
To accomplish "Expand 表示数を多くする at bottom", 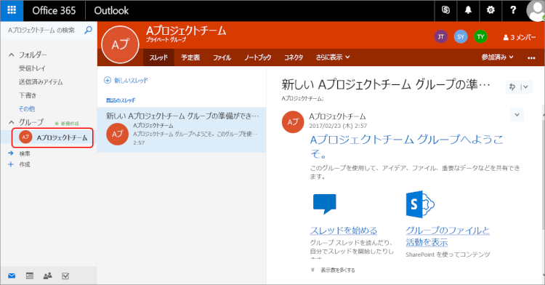I will coord(333,270).
